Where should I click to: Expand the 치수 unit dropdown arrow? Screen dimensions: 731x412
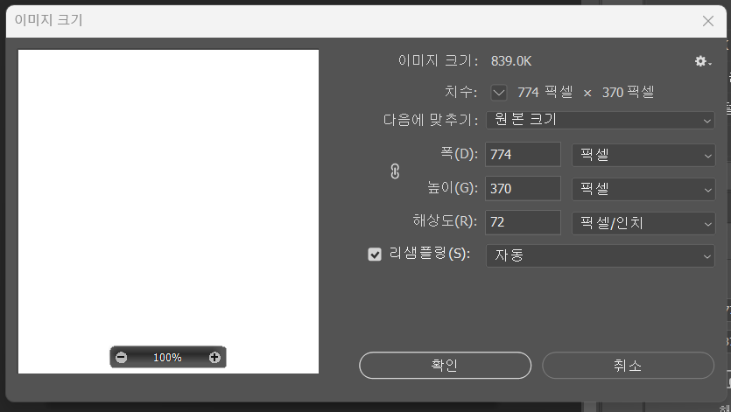[499, 92]
